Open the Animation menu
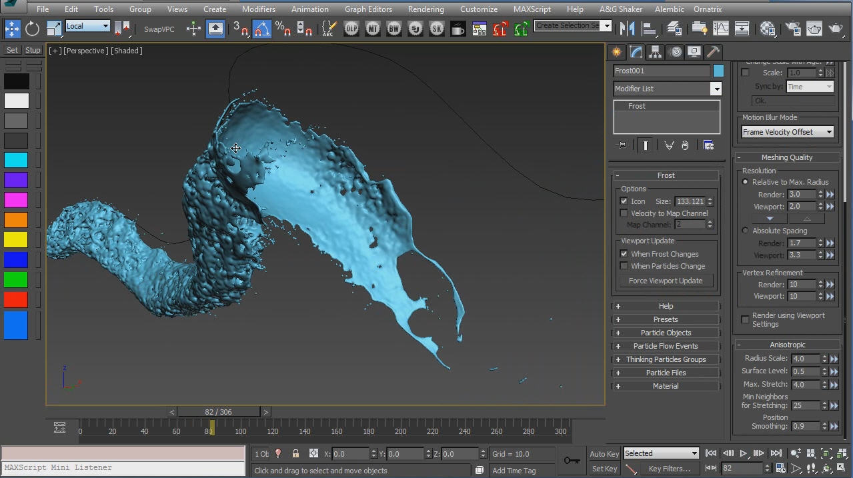This screenshot has height=478, width=853. tap(309, 9)
